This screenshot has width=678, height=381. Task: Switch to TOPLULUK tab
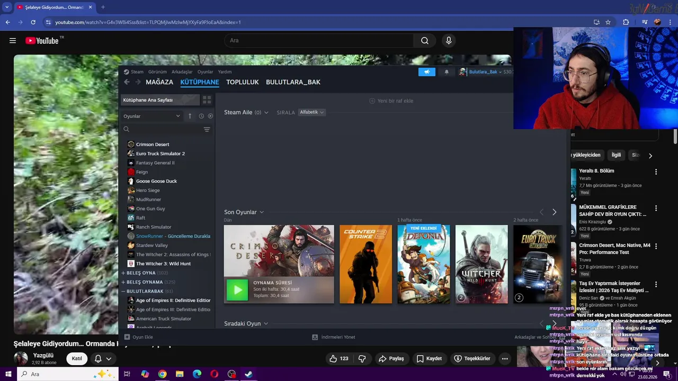pyautogui.click(x=243, y=82)
